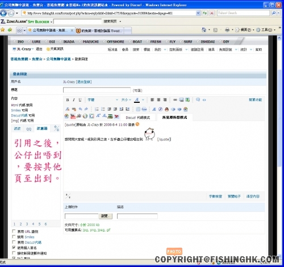Image resolution: width=284 pixels, height=267 pixels.
Task: Switch to Discuz! code mode tab
Action: click(x=138, y=118)
